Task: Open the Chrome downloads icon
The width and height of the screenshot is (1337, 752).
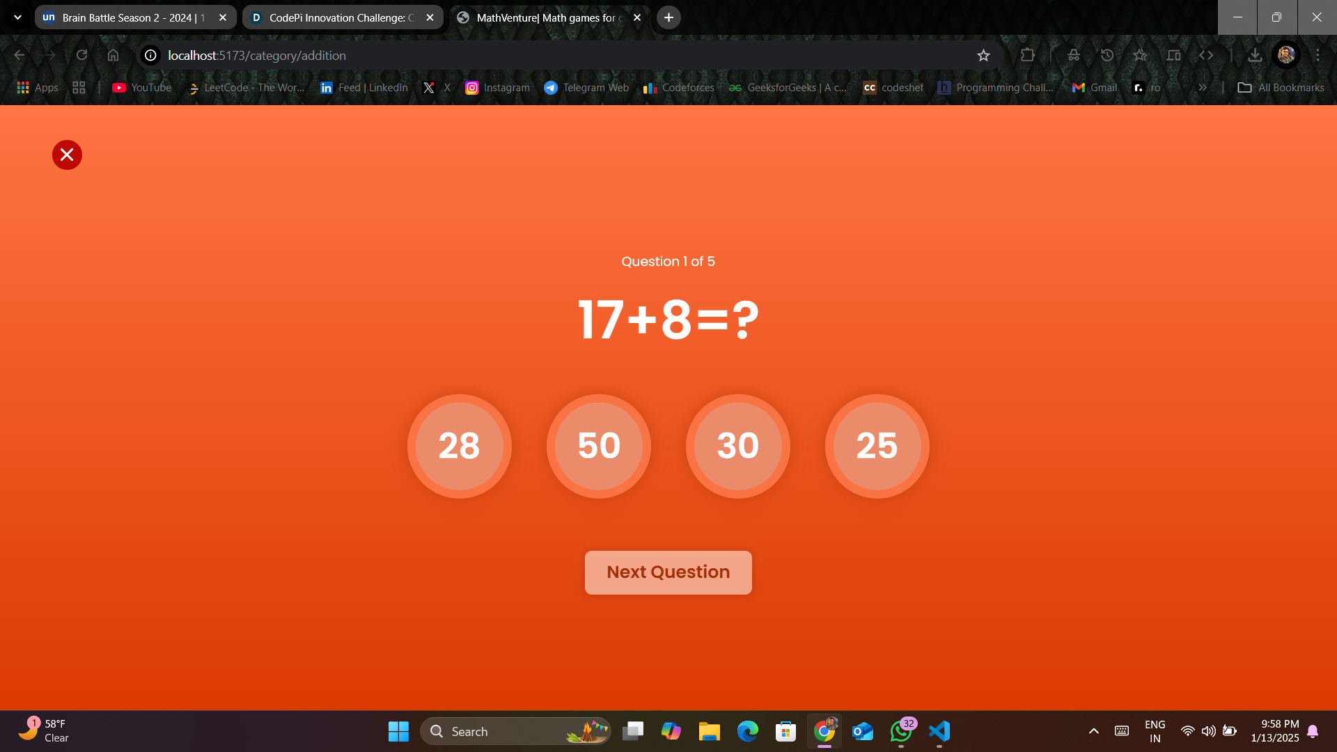Action: (x=1254, y=56)
